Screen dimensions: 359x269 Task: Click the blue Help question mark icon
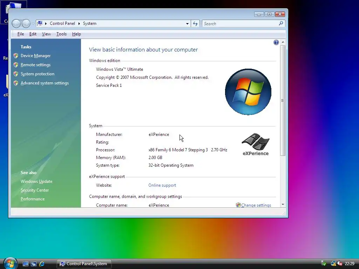tap(276, 42)
